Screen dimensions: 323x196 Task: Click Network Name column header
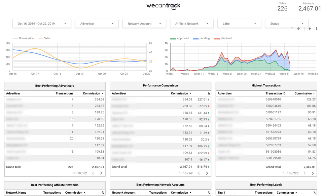pyautogui.click(x=16, y=193)
